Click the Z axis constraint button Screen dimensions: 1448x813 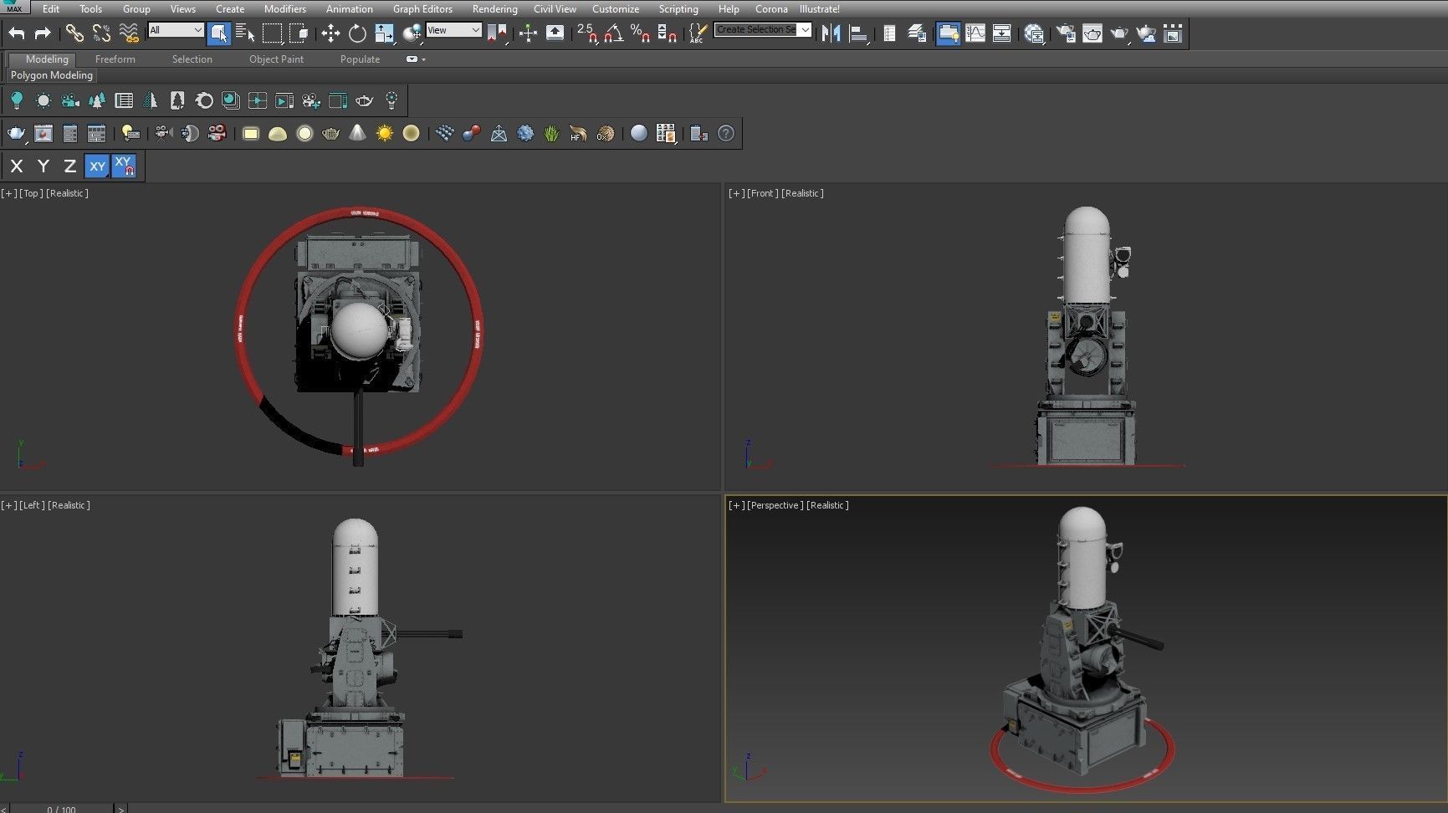(x=70, y=166)
